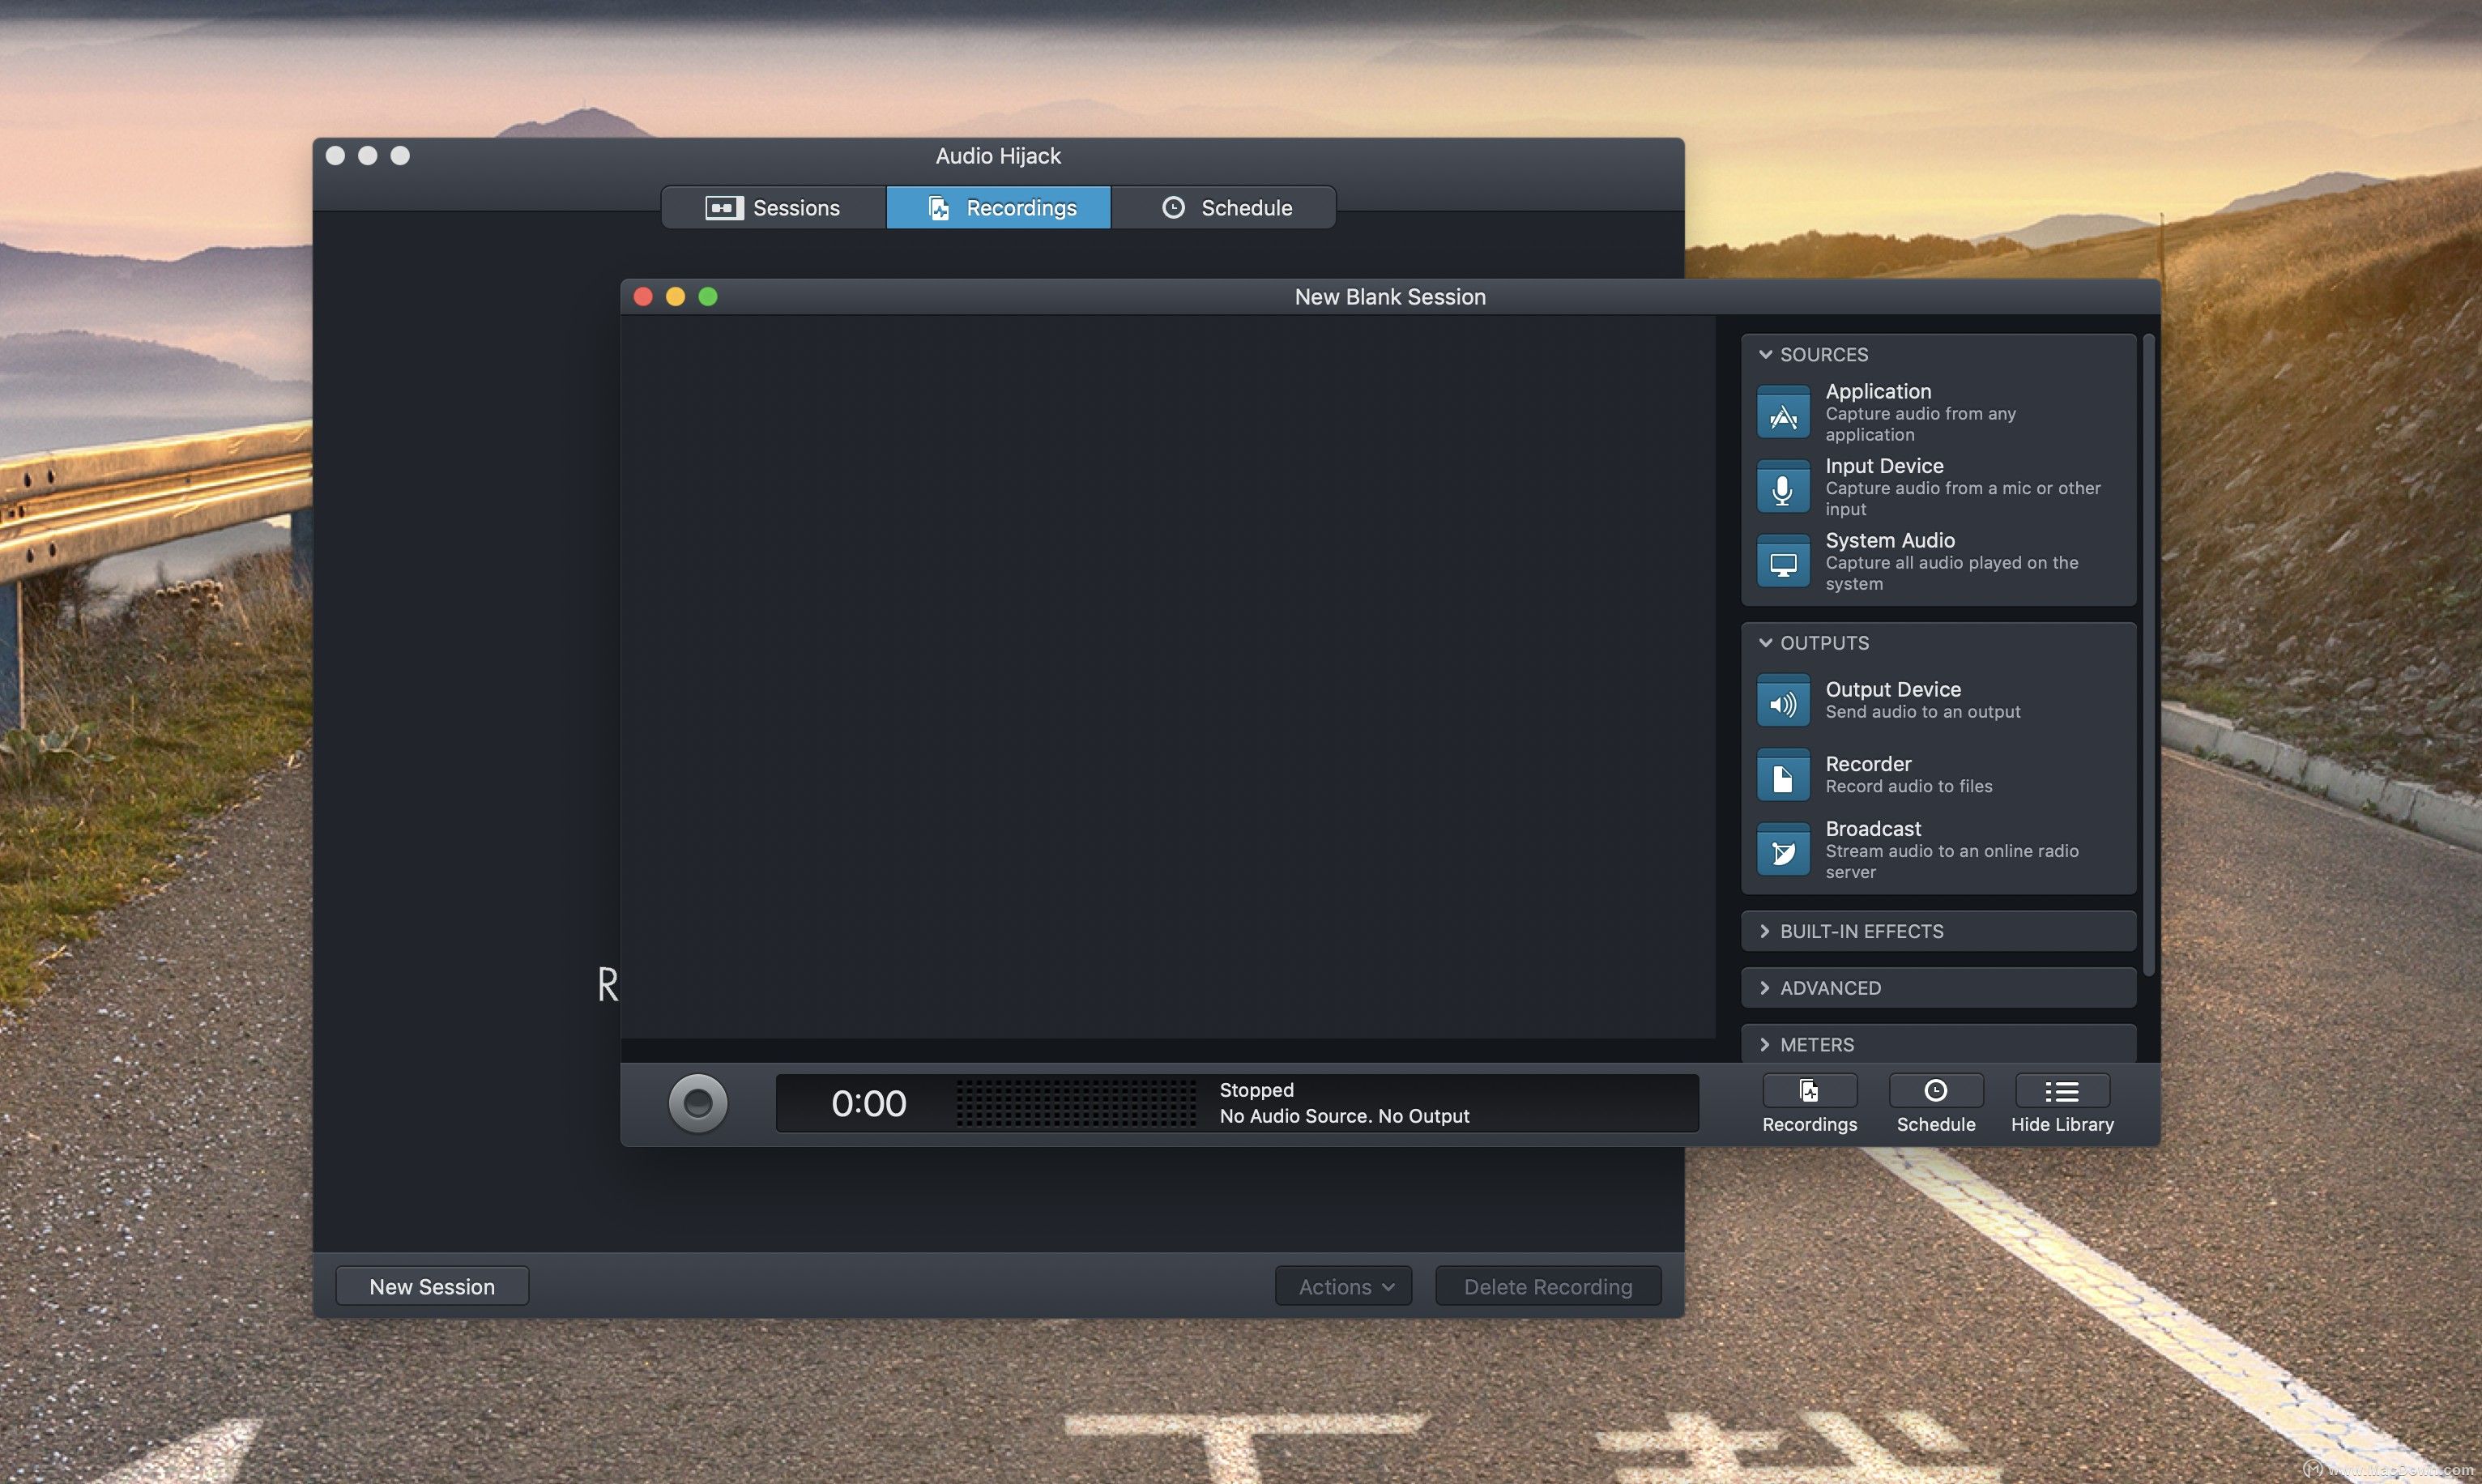Switch to the Sessions tab
Screen dimensions: 2482x1484
coord(772,207)
